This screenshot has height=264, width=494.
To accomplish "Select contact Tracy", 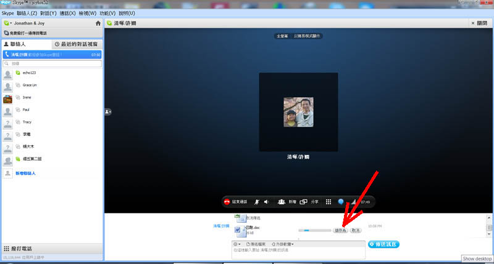I will tap(52, 123).
